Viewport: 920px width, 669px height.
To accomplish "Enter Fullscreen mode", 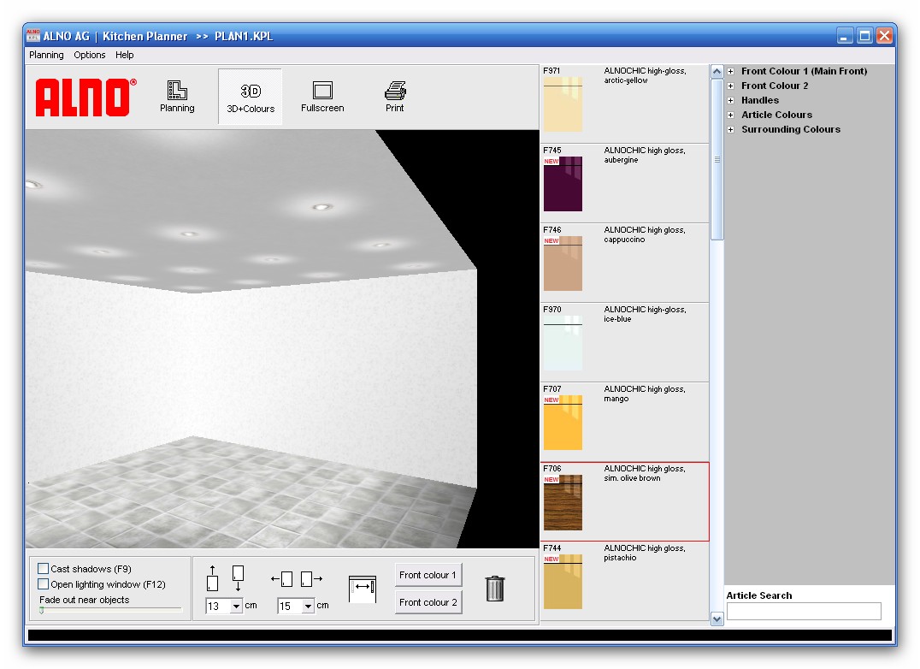I will (322, 97).
